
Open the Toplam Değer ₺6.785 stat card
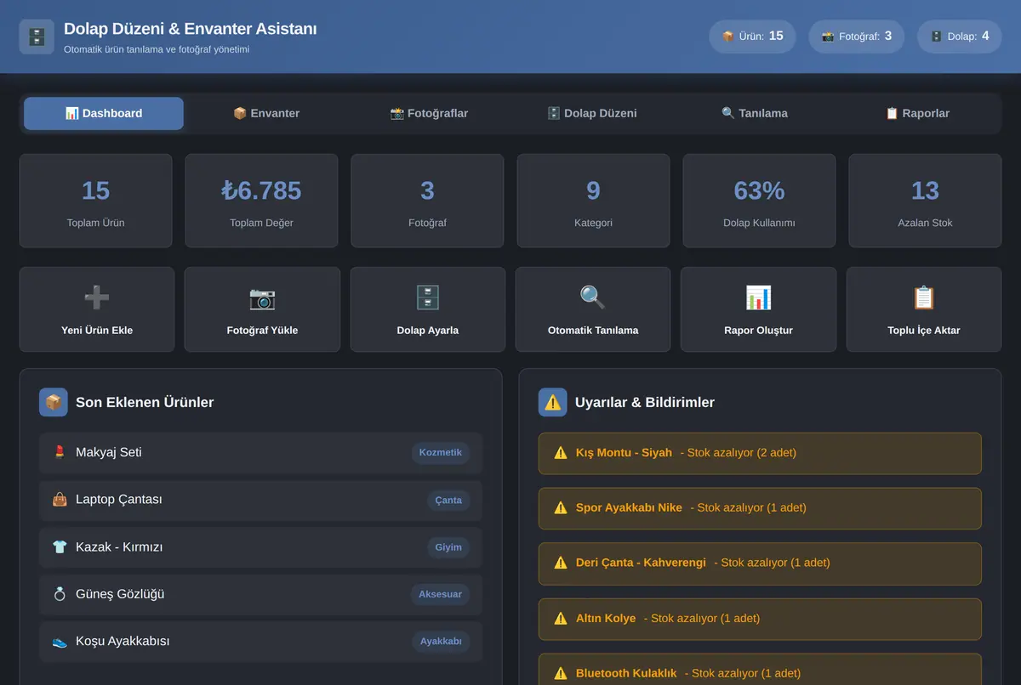point(261,201)
